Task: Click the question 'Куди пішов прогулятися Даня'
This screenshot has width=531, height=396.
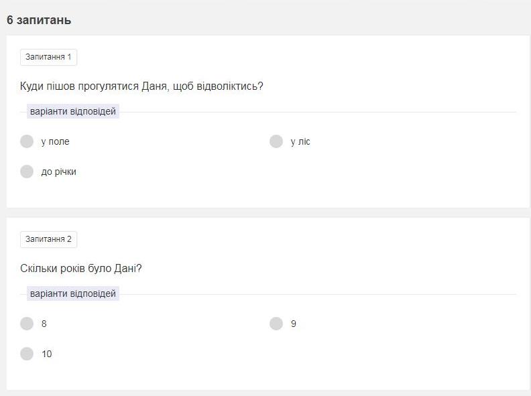Action: (x=141, y=86)
